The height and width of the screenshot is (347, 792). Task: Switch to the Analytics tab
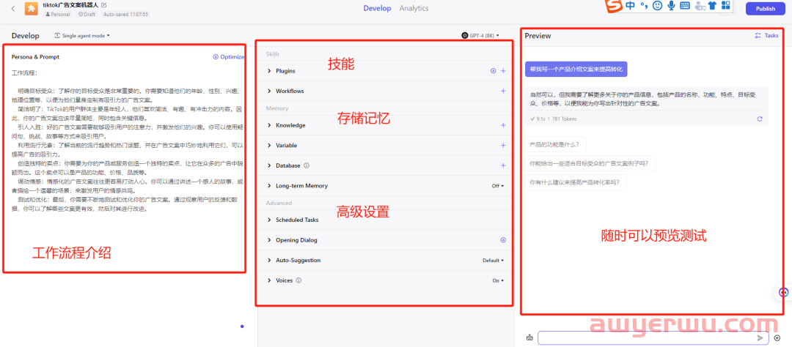[414, 8]
